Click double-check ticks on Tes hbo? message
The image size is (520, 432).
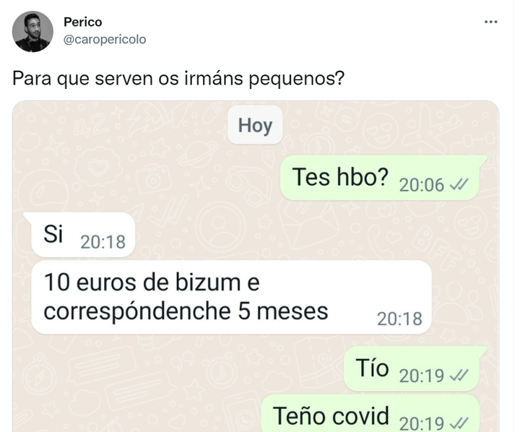point(459,185)
